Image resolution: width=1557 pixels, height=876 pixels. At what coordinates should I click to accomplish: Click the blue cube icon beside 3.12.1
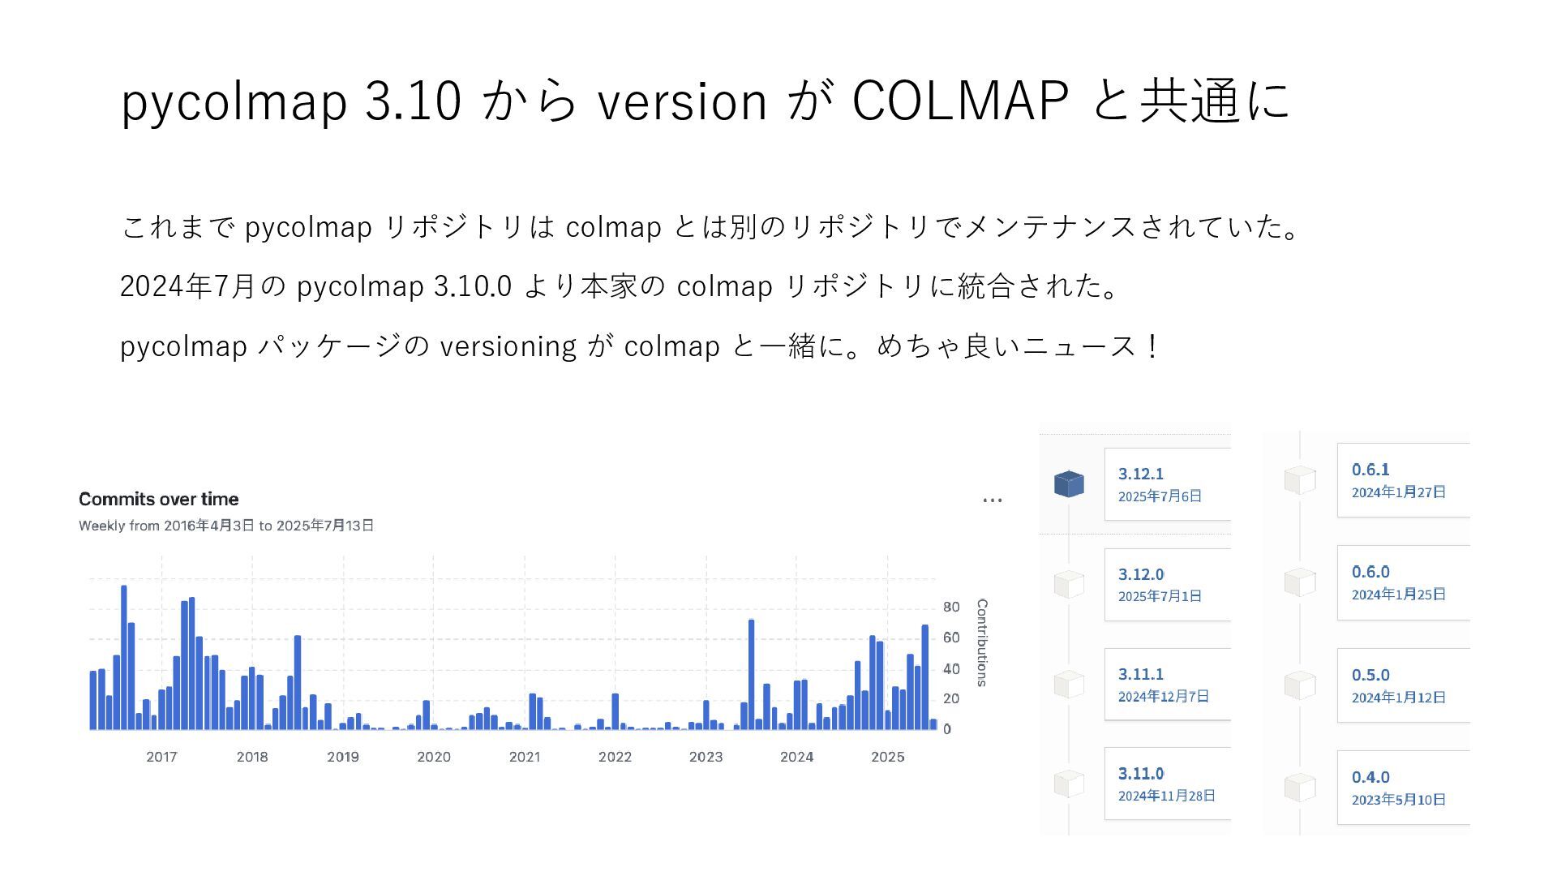click(1069, 484)
